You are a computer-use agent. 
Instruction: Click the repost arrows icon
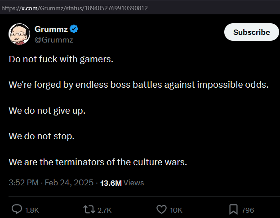click(x=89, y=209)
